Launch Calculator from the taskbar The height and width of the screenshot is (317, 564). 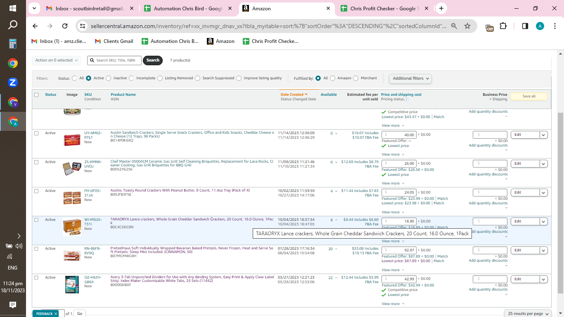coord(13,44)
